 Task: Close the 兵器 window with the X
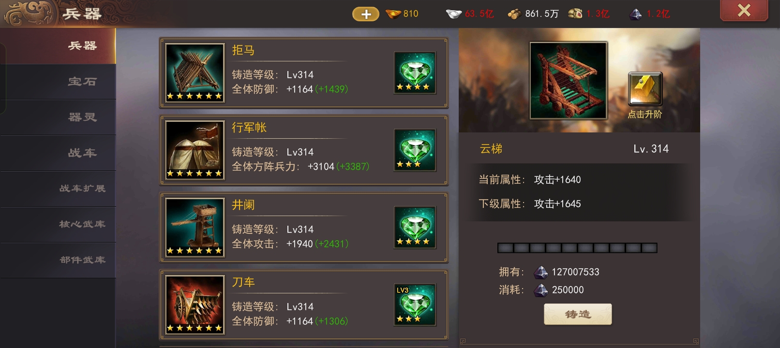[744, 10]
